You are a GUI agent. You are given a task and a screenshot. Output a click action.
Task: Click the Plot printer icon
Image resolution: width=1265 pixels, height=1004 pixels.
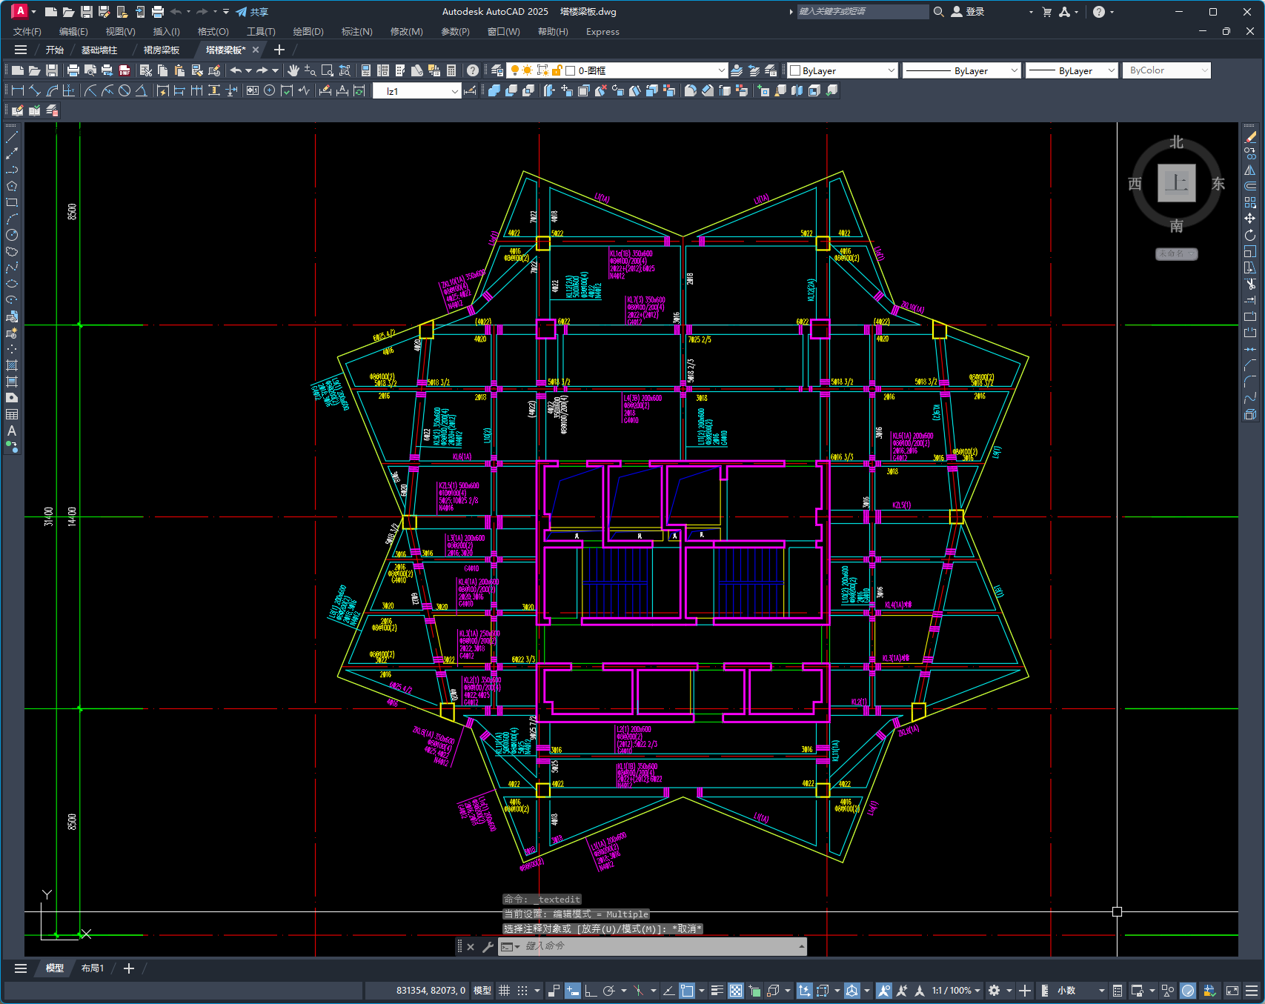click(x=73, y=70)
